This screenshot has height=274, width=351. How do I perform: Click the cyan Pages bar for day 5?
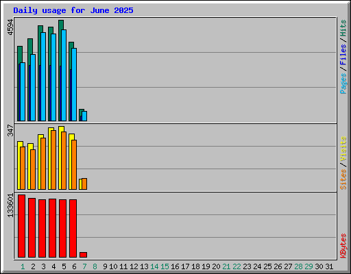pyautogui.click(x=64, y=75)
